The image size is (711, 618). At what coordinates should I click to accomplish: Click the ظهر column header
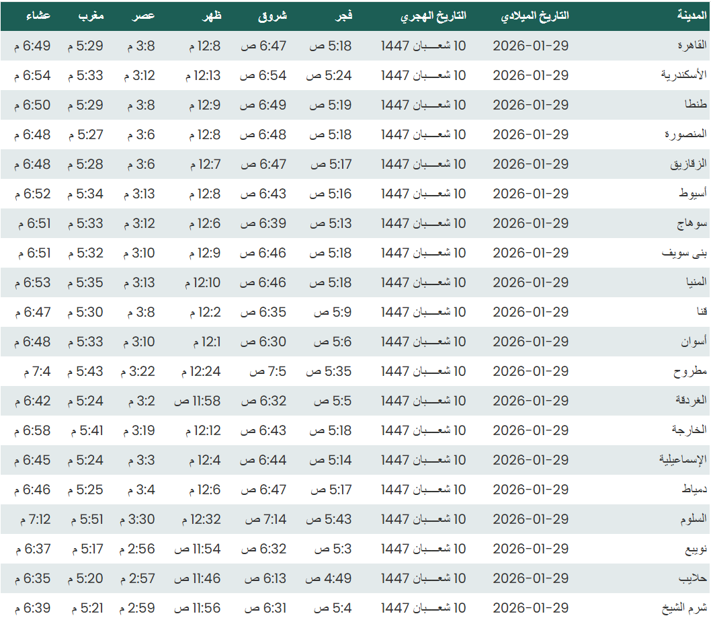point(212,16)
